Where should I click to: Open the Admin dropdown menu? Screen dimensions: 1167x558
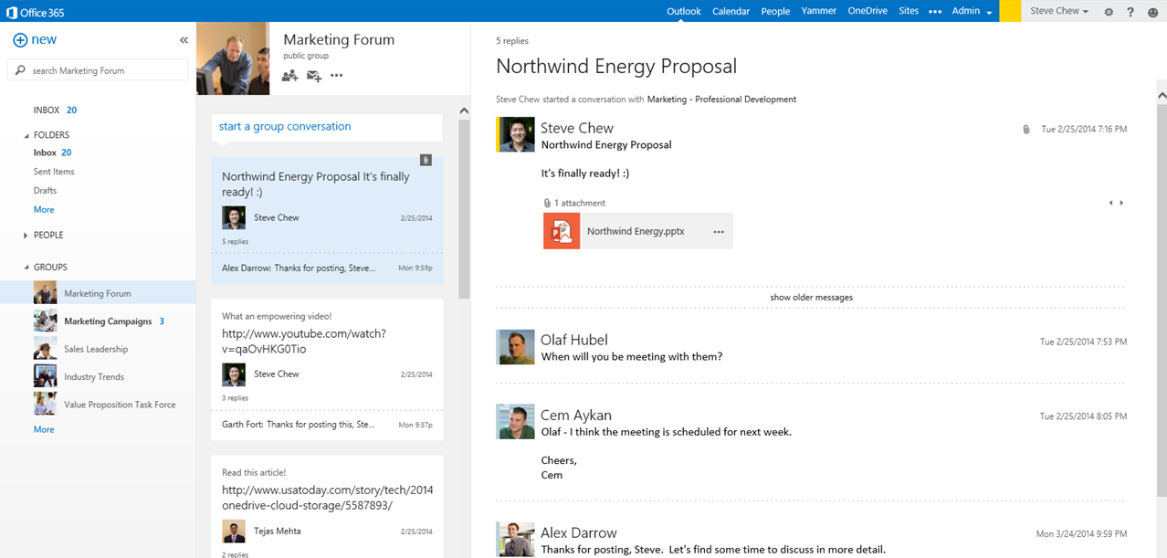[x=972, y=12]
